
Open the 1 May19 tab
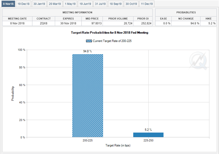(x=70, y=4)
